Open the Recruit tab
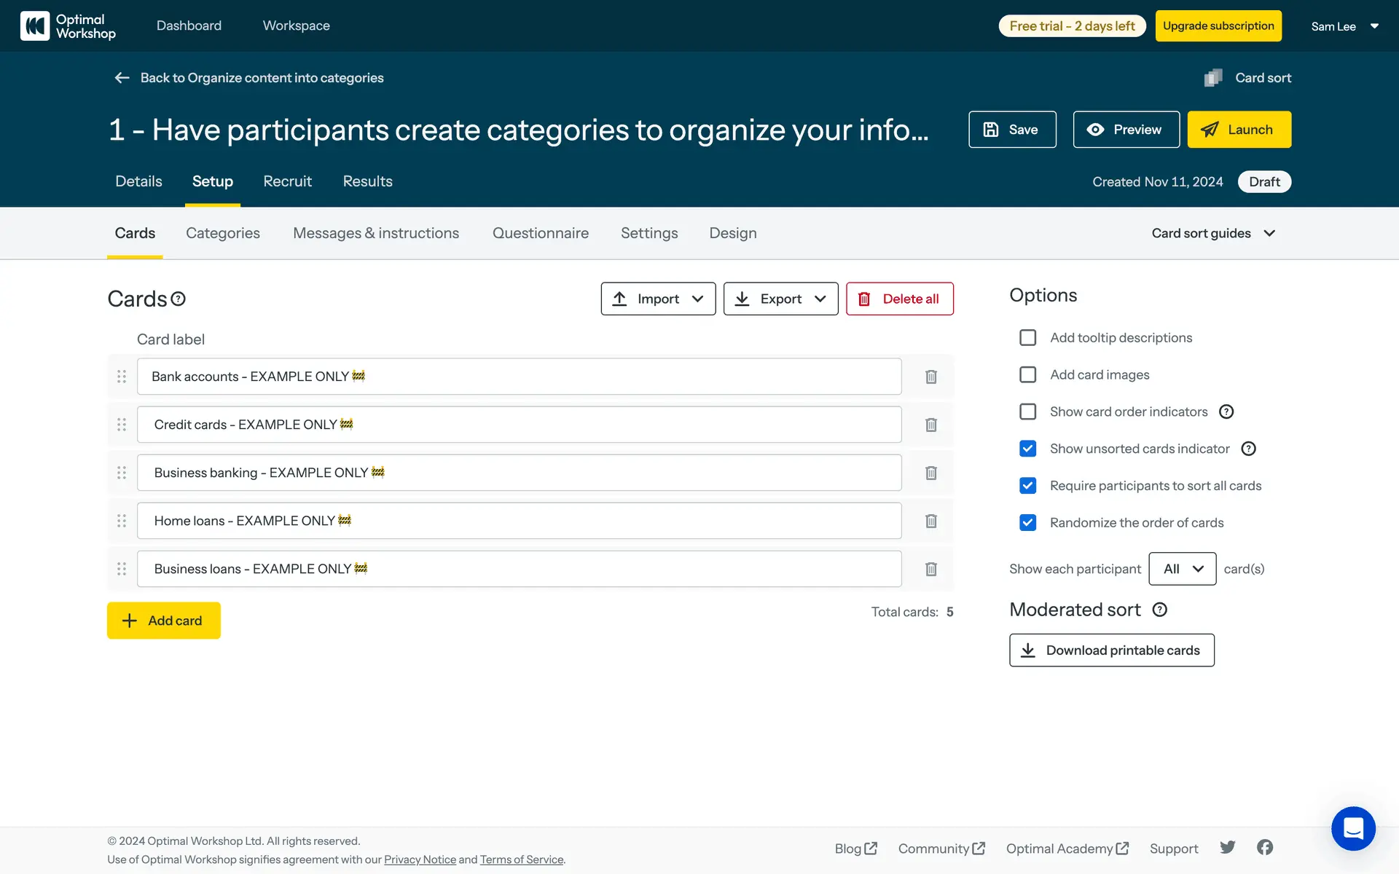1399x874 pixels. tap(287, 181)
